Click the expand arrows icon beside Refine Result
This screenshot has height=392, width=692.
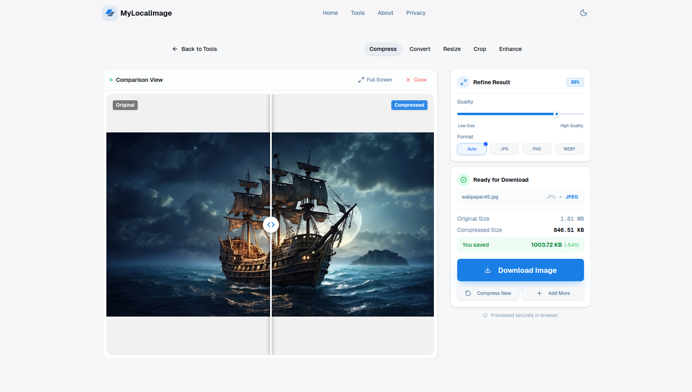coord(463,82)
